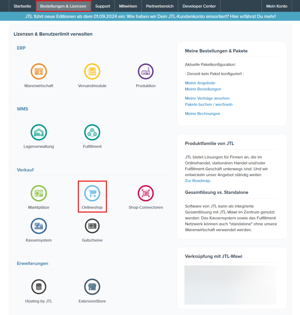Open the Lagerverwaltung warehouse icon
The width and height of the screenshot is (300, 315).
tap(39, 132)
